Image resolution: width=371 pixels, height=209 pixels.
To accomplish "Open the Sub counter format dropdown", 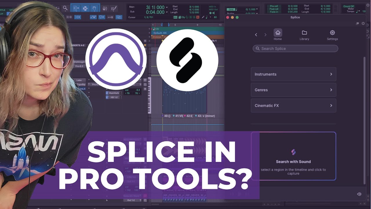I will pos(167,12).
